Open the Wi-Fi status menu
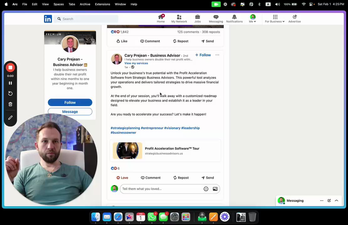This screenshot has width=348, height=225. [303, 4]
